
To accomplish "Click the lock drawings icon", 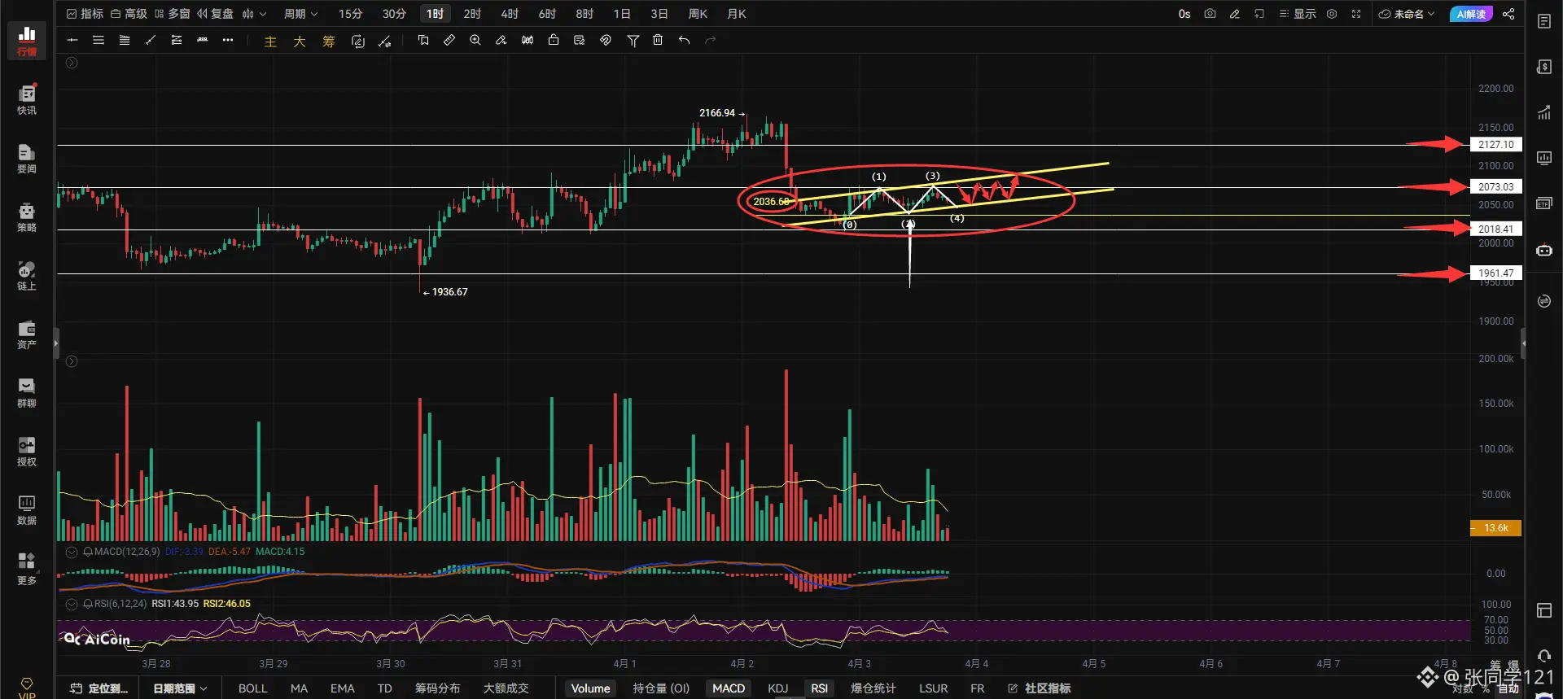I will pos(554,40).
